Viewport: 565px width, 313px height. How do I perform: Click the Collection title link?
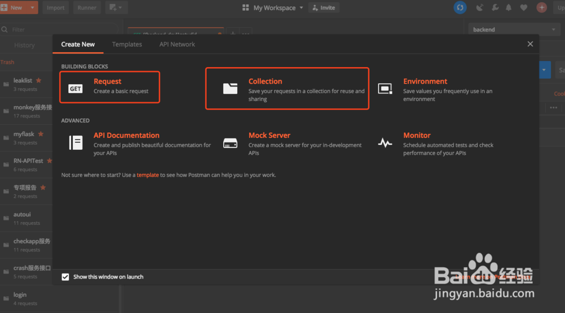[265, 81]
